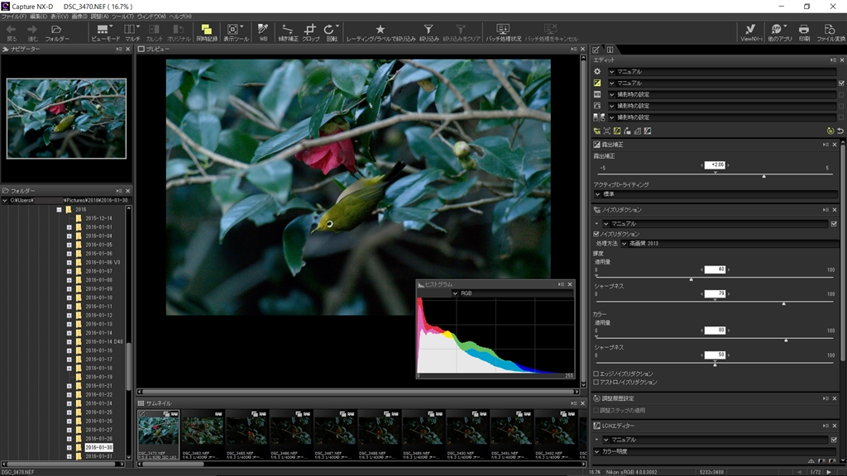Click the print (印刷) icon

pyautogui.click(x=804, y=31)
